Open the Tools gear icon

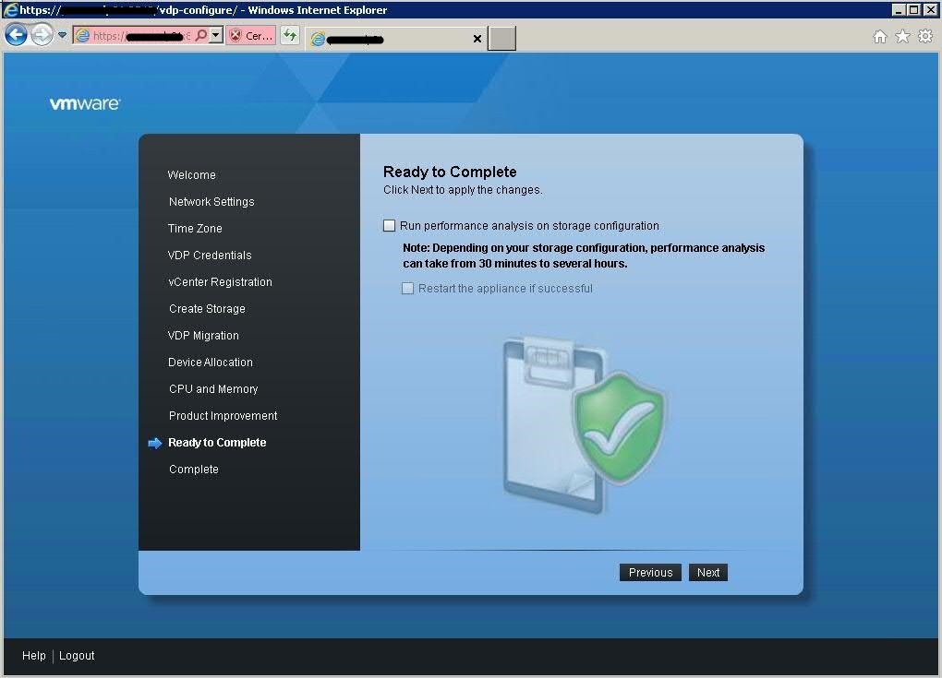[925, 37]
